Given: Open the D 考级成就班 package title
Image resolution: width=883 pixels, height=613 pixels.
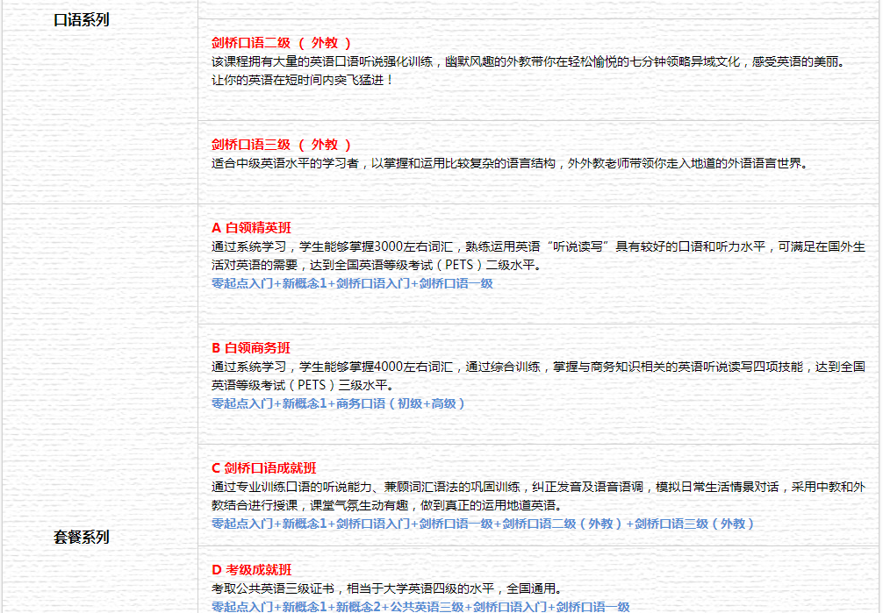Looking at the screenshot, I should [252, 570].
